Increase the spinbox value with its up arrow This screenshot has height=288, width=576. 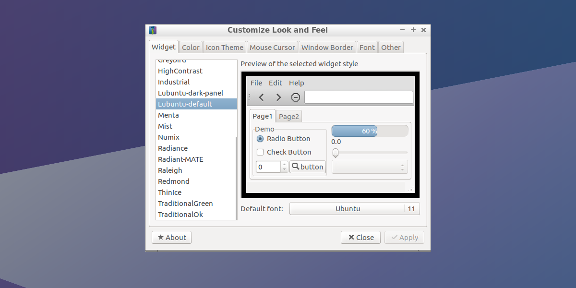point(284,165)
